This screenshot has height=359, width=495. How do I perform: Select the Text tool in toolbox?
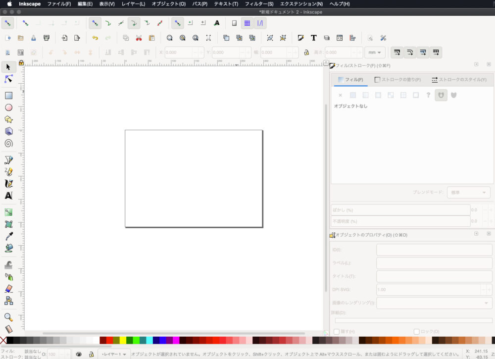(x=8, y=196)
